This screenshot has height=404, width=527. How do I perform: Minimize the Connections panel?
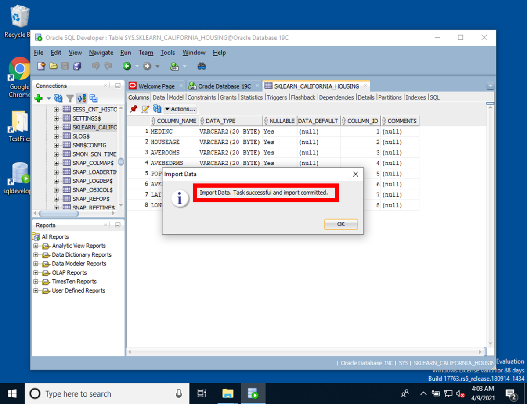click(x=118, y=86)
